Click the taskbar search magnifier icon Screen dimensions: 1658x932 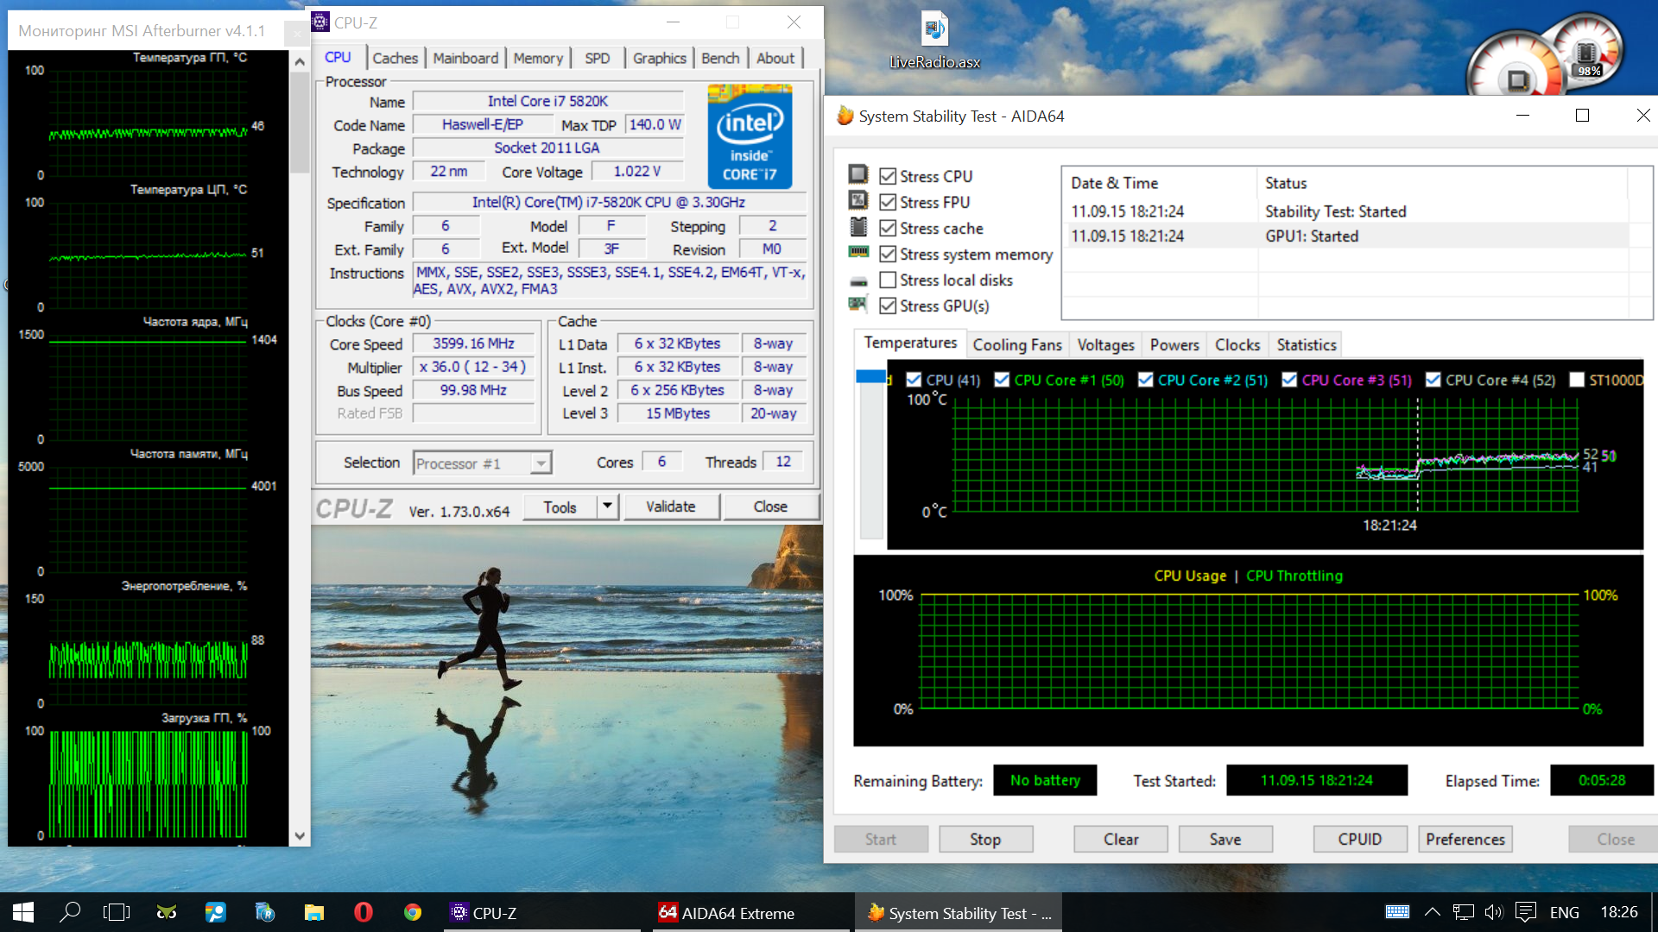pos(70,912)
